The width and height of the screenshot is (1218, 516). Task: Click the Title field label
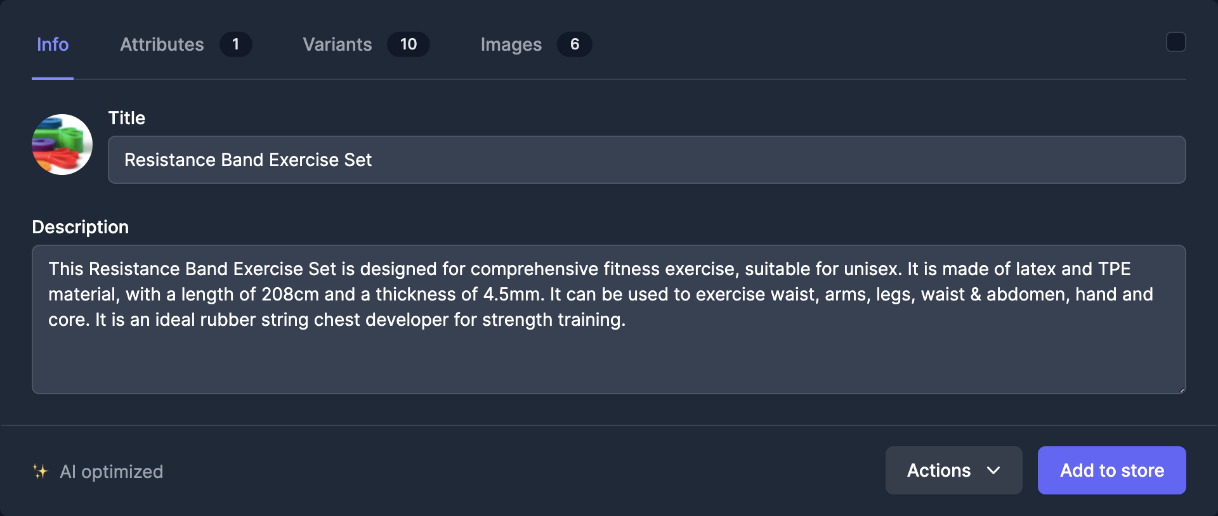(126, 118)
